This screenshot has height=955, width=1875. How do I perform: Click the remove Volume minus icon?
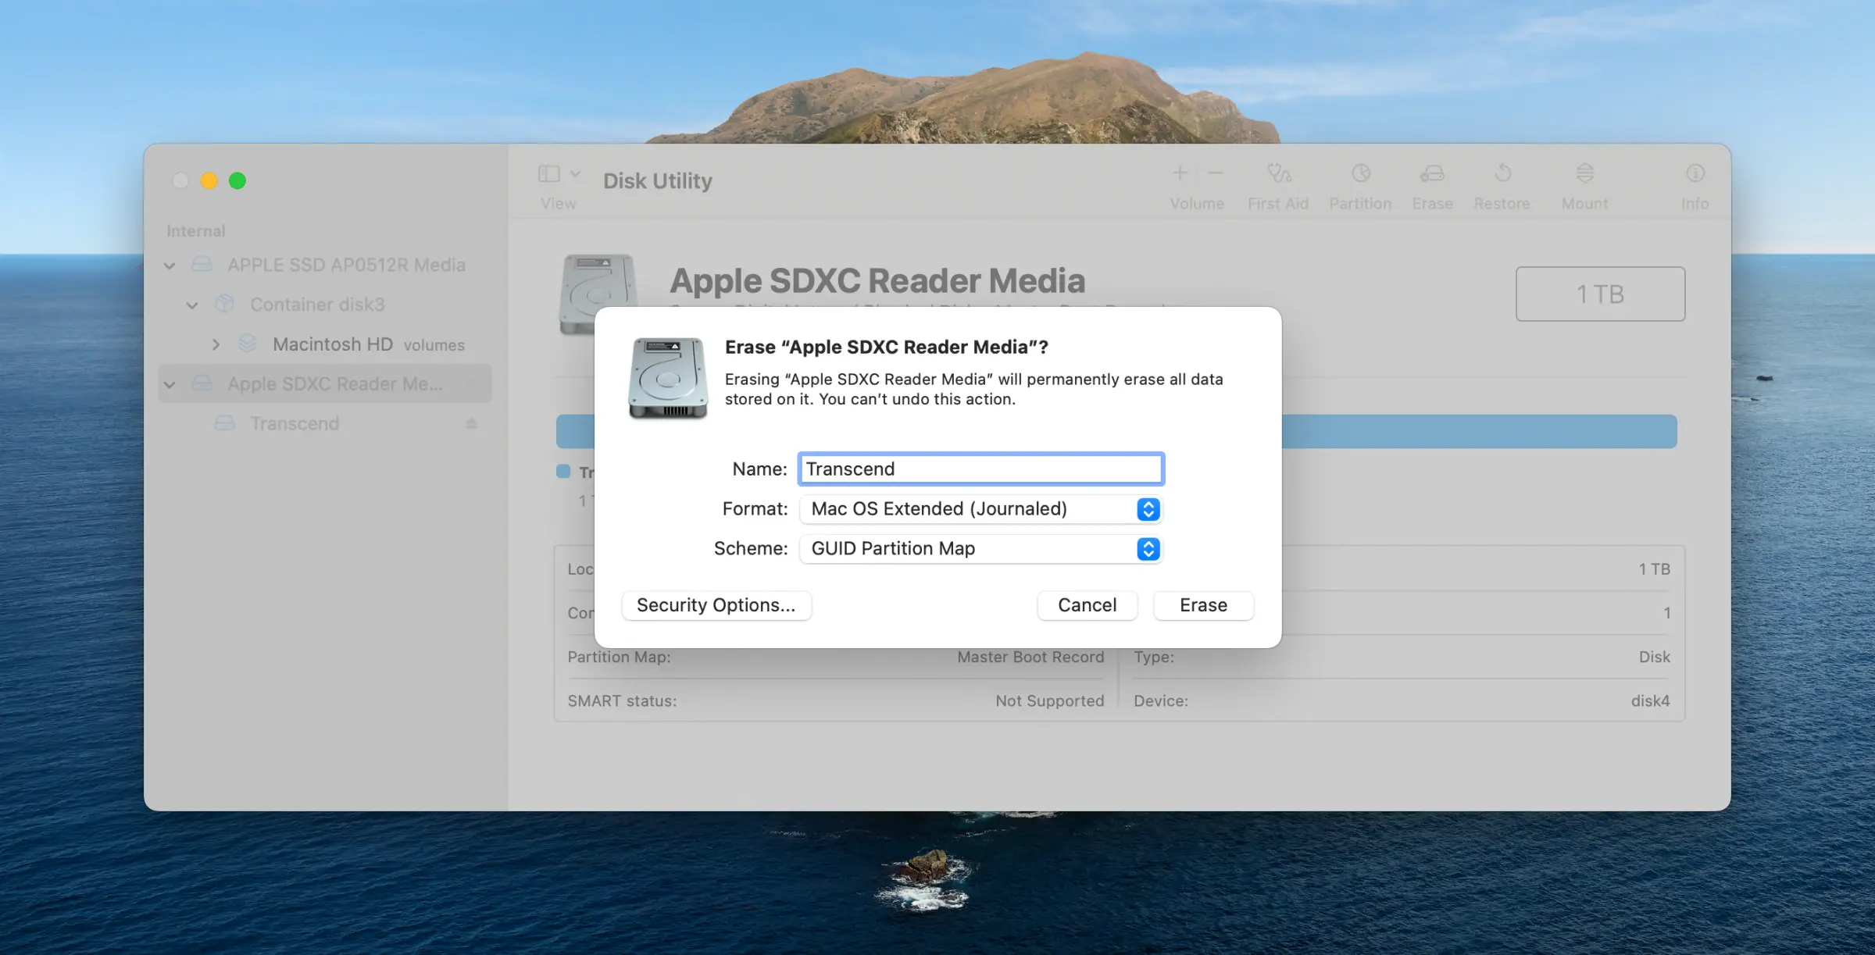1215,173
